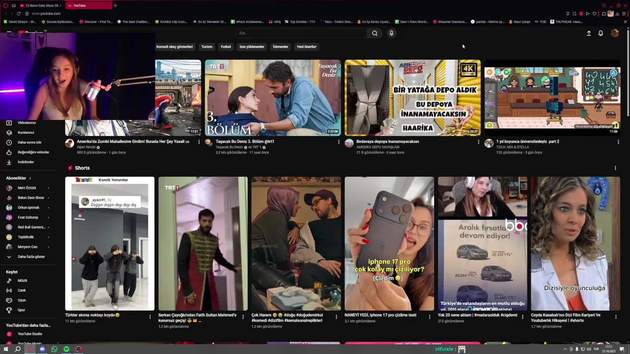Select the Futbol filter chip
Image resolution: width=630 pixels, height=354 pixels.
(x=226, y=47)
